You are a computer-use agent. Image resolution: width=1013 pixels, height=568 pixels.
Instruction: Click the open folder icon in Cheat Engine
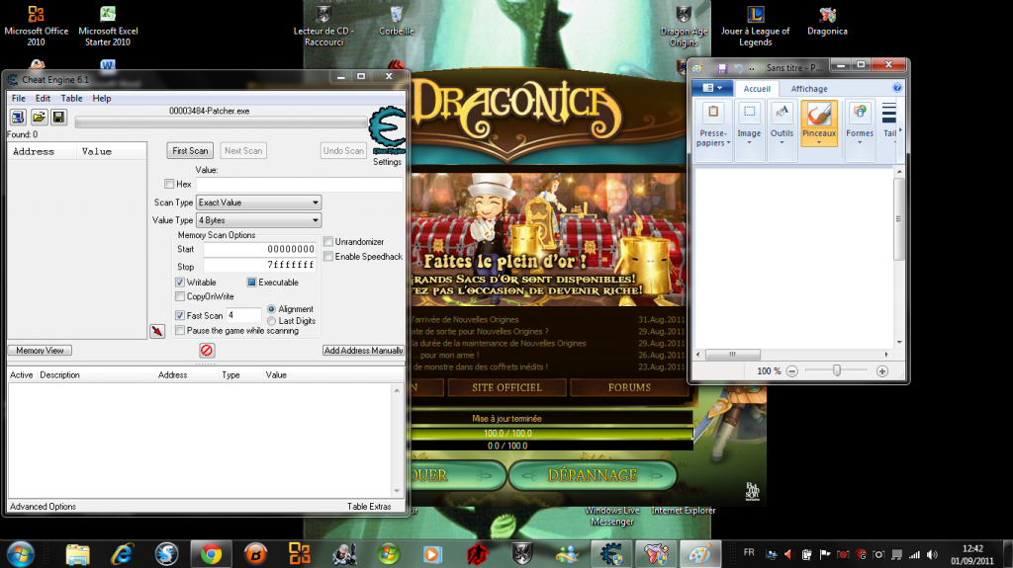coord(39,117)
